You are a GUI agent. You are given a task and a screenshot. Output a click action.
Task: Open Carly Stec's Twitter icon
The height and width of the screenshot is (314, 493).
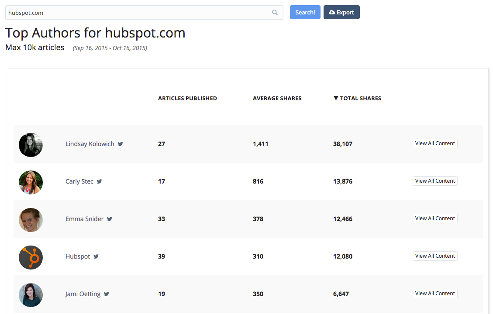pyautogui.click(x=100, y=181)
